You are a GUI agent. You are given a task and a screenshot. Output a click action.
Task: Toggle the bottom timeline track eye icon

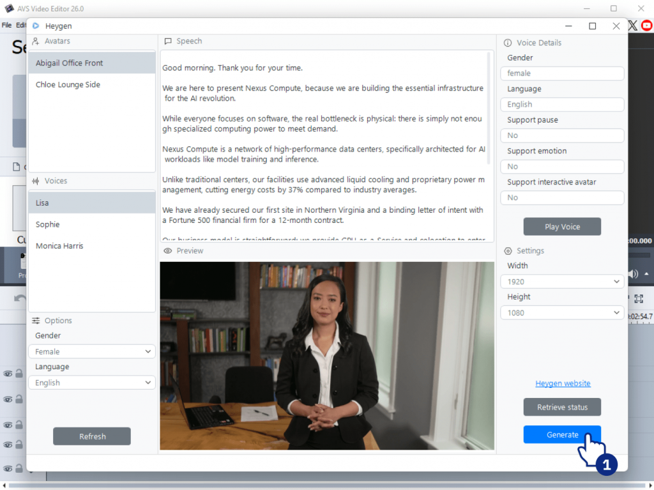(x=8, y=469)
